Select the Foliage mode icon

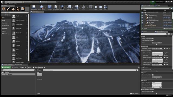18,9
